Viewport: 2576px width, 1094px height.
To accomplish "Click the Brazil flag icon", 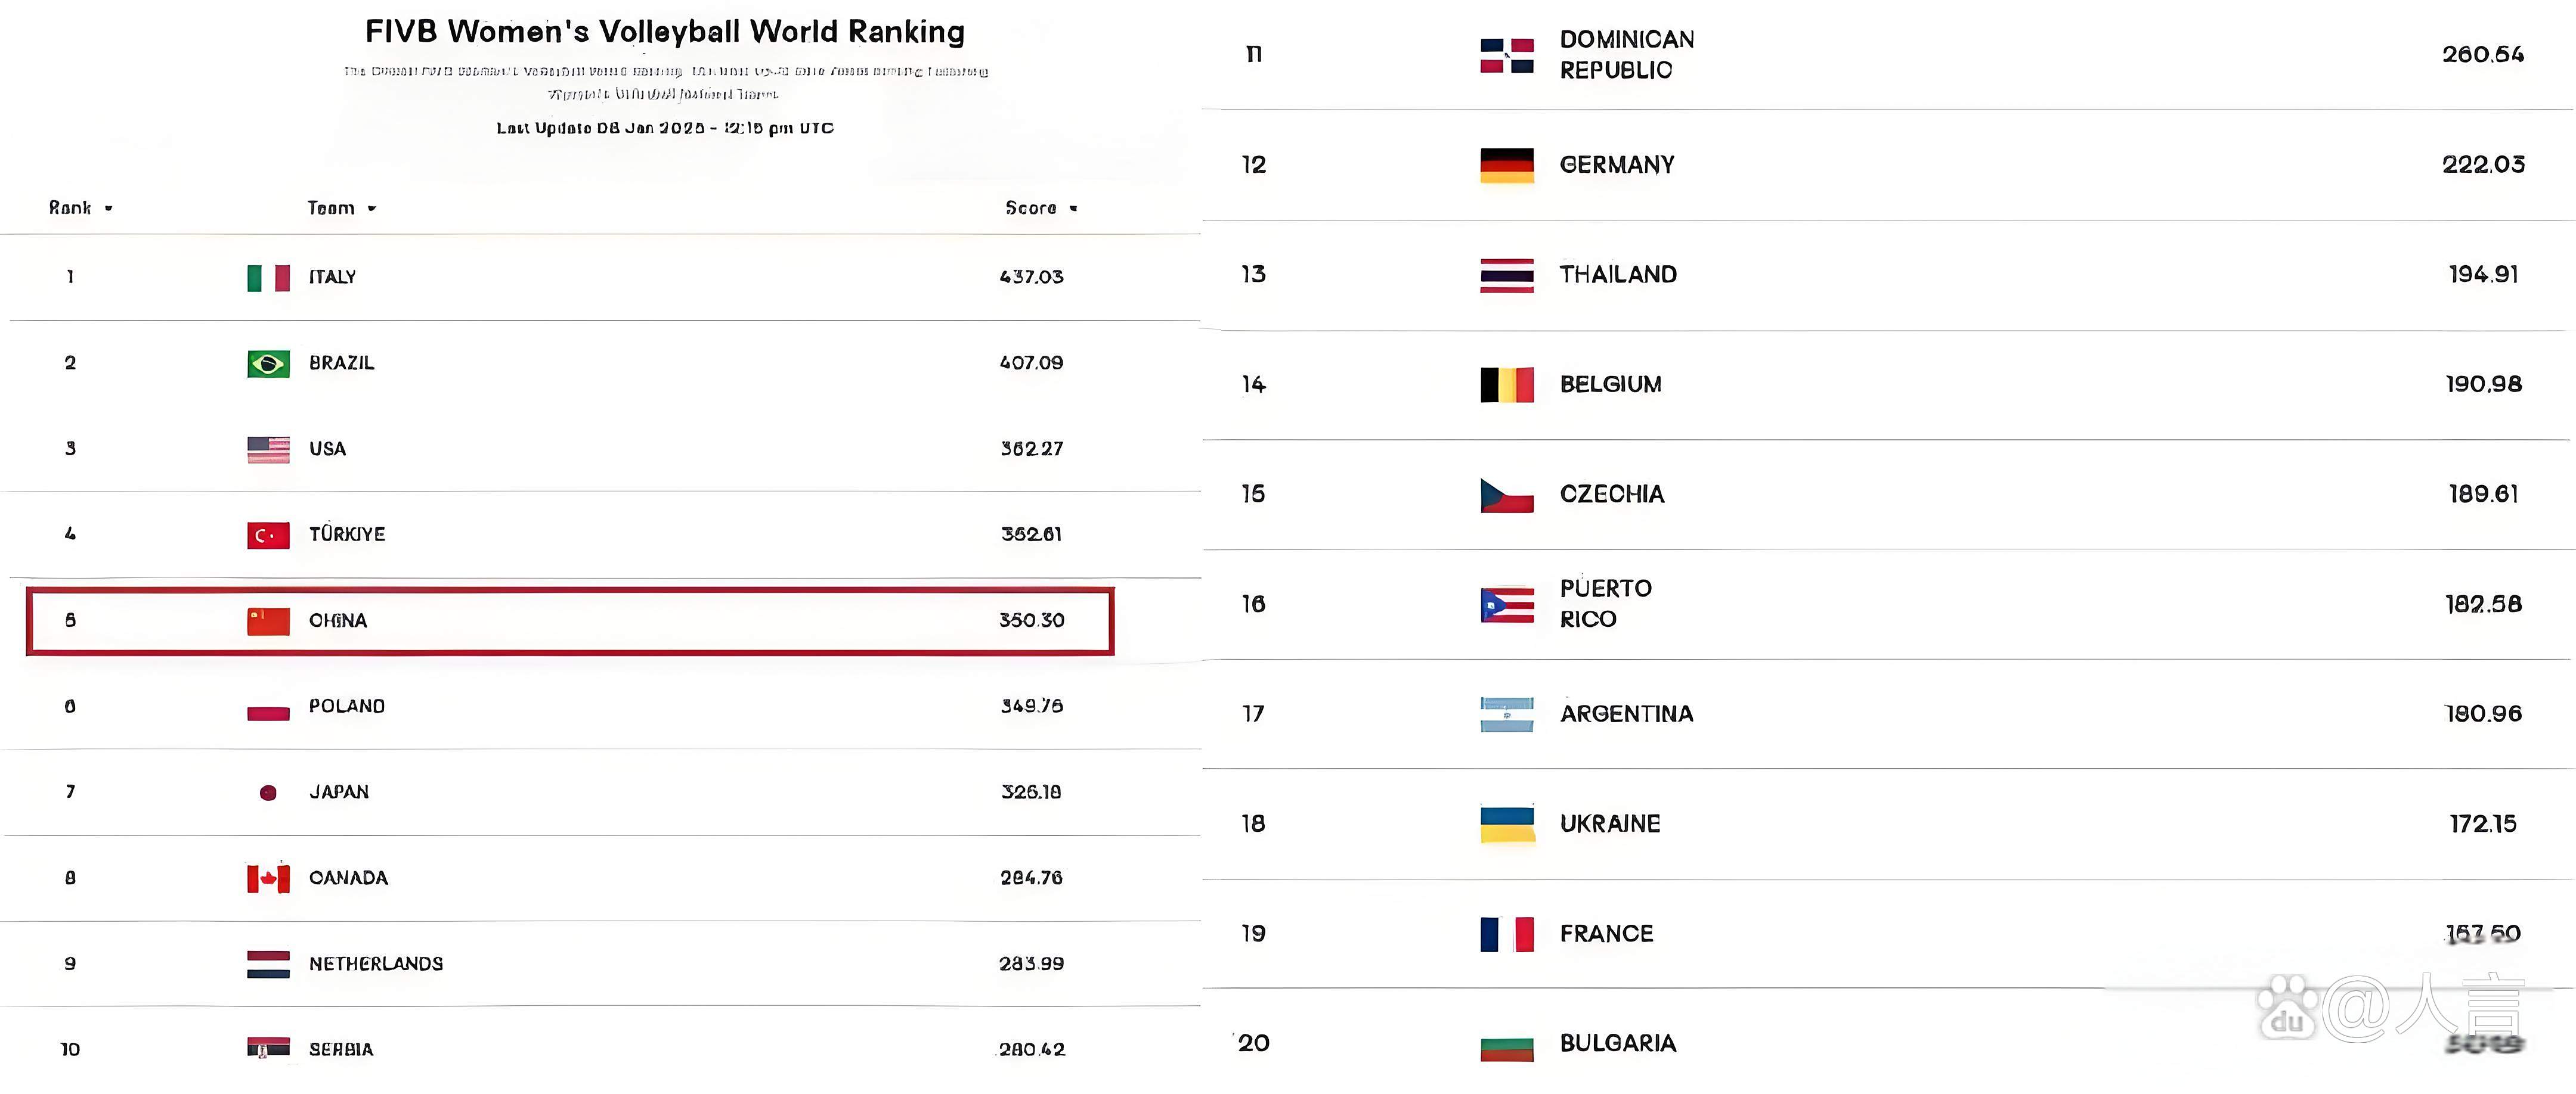I will [x=268, y=363].
